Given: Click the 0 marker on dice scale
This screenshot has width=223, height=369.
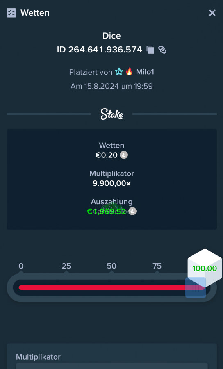Looking at the screenshot, I should click(21, 266).
